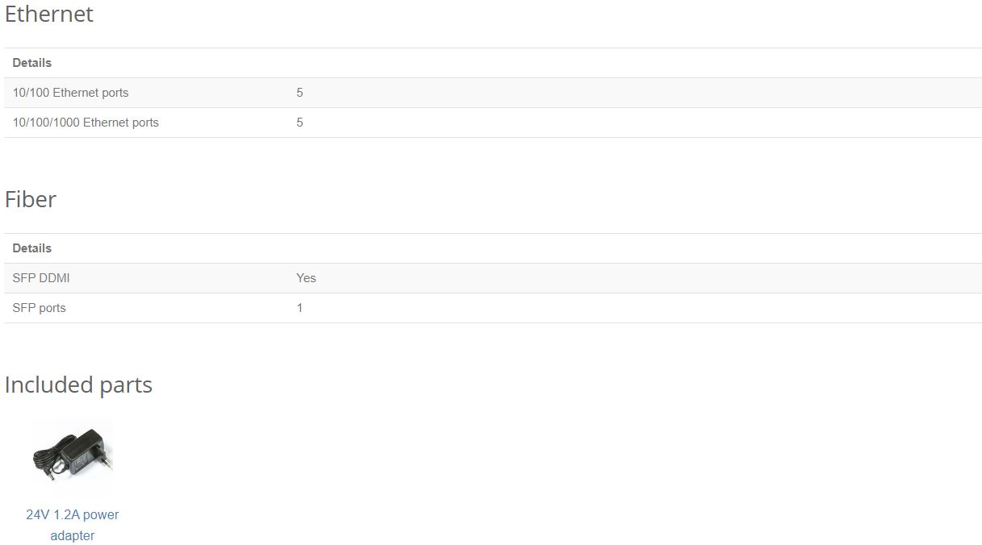Click the Details header in Fiber table
This screenshot has width=982, height=545.
[x=32, y=248]
